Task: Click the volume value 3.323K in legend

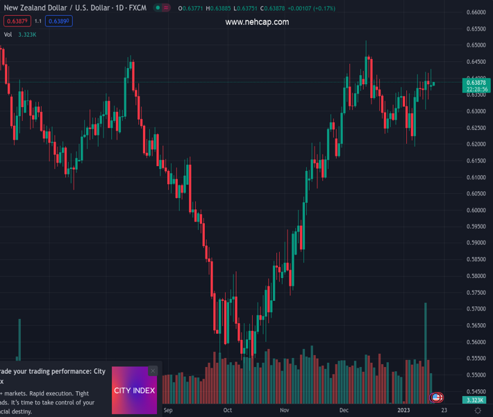Action: [x=27, y=35]
